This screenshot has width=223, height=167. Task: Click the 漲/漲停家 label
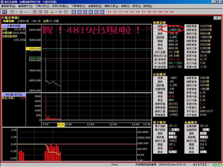click(x=160, y=59)
